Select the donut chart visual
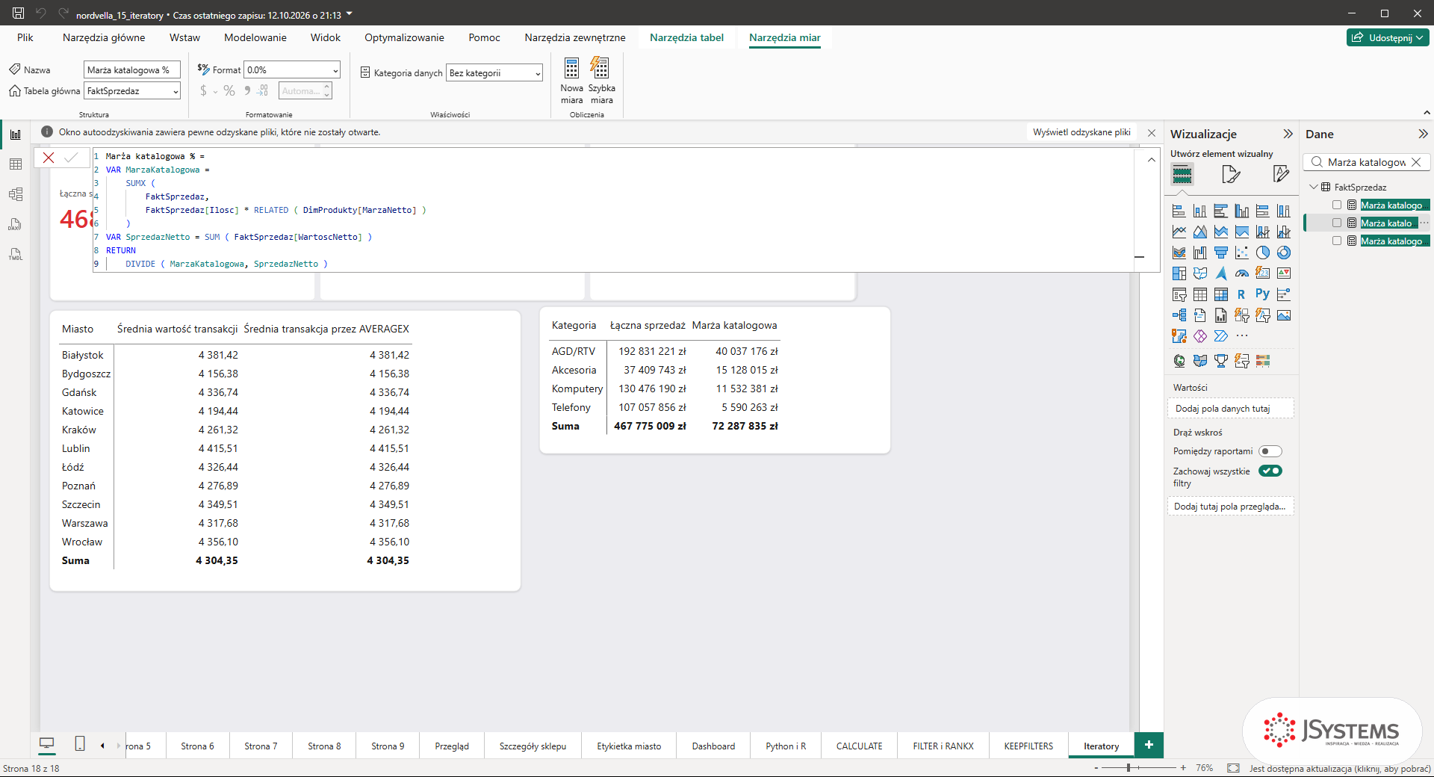 [x=1284, y=253]
